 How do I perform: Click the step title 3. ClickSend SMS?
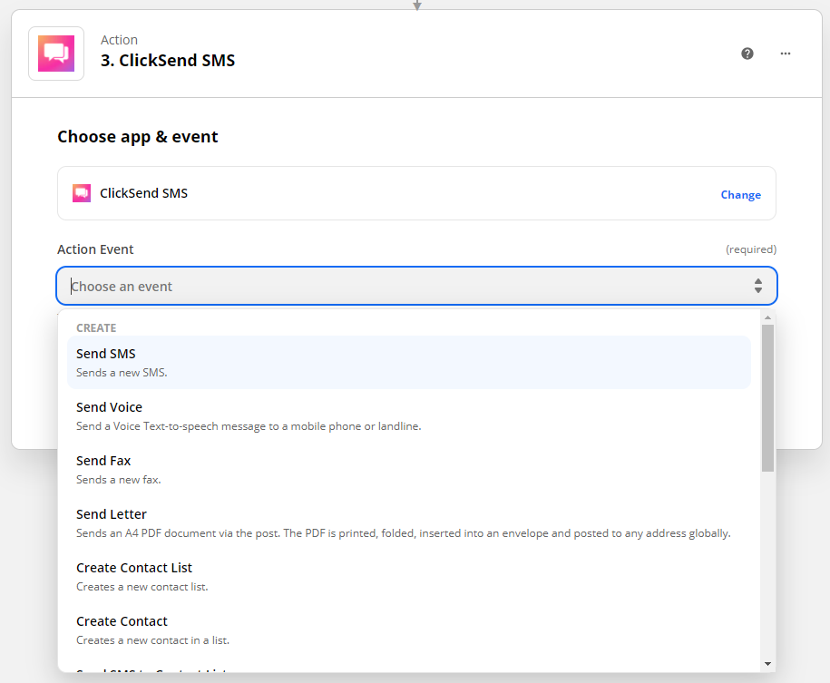(168, 60)
